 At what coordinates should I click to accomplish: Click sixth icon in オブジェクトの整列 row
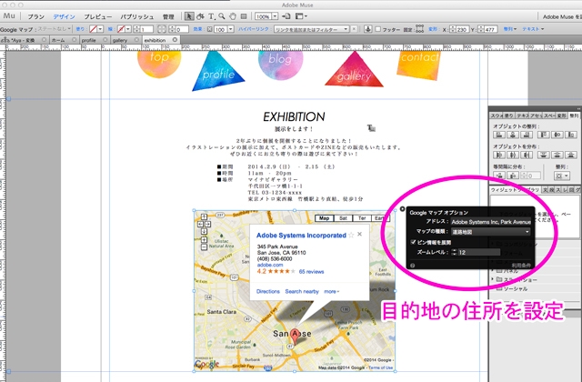571,135
